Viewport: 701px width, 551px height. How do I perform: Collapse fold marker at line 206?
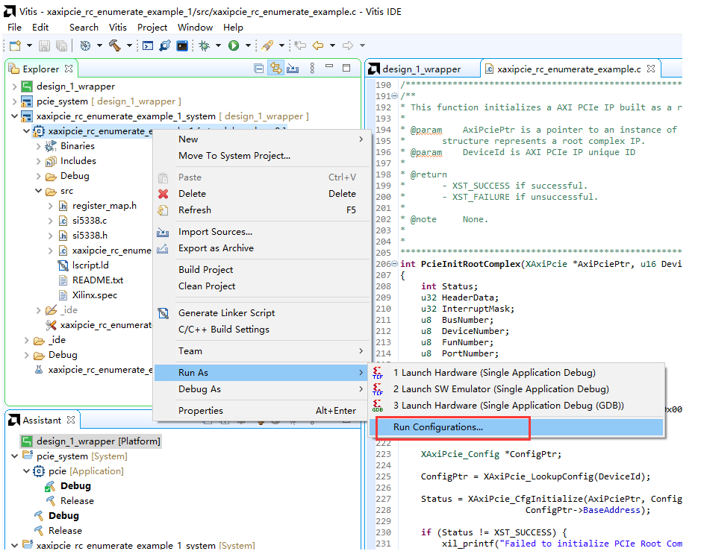[395, 264]
